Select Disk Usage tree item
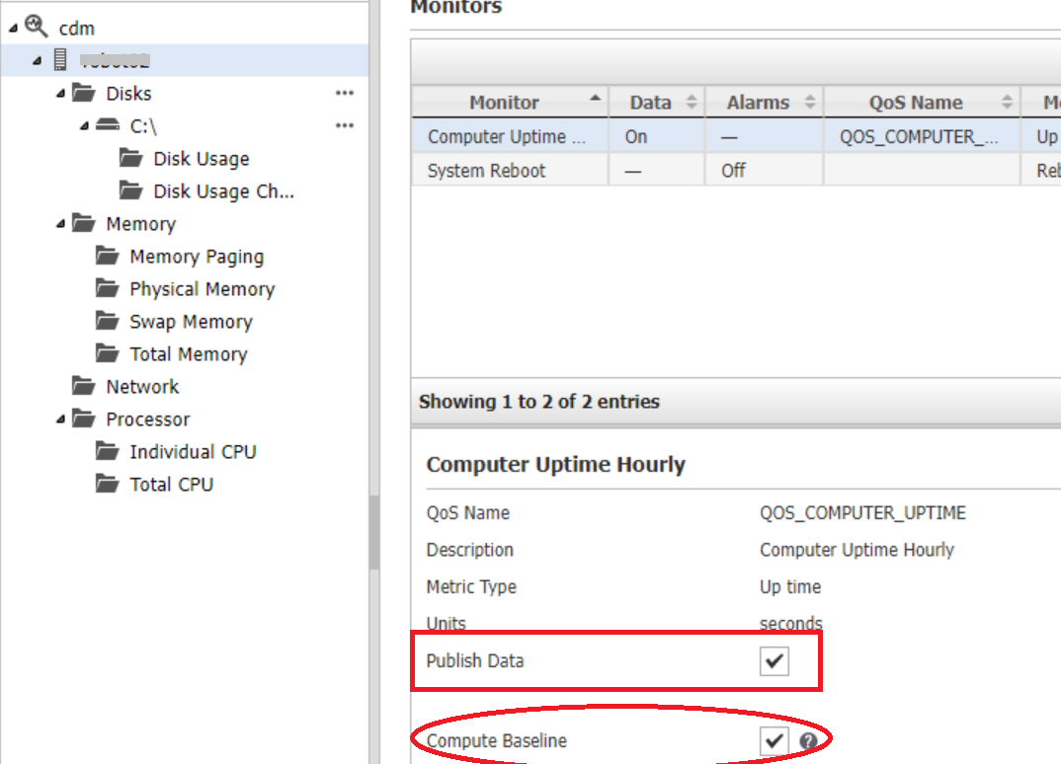This screenshot has height=764, width=1061. click(x=201, y=159)
